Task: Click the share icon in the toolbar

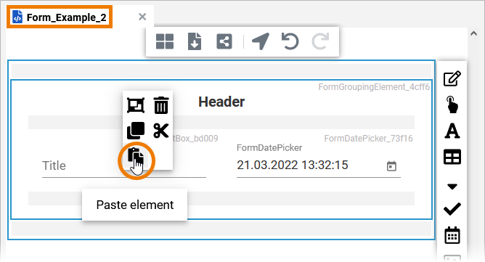Action: [x=224, y=41]
